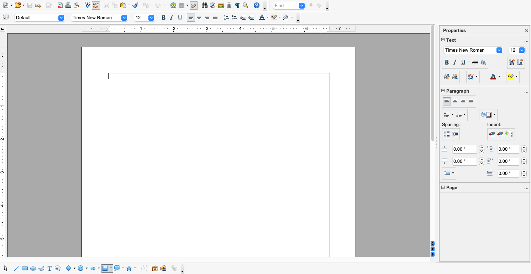Open the Data Sources icon

[x=229, y=5]
